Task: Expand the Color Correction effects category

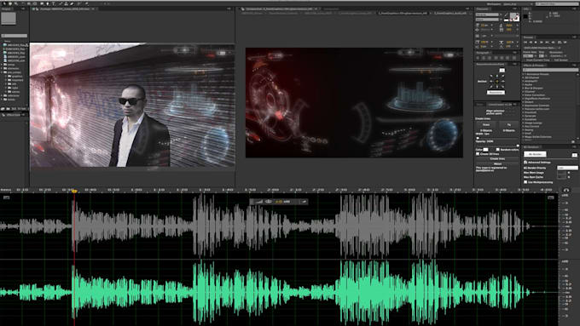Action: pyautogui.click(x=524, y=95)
